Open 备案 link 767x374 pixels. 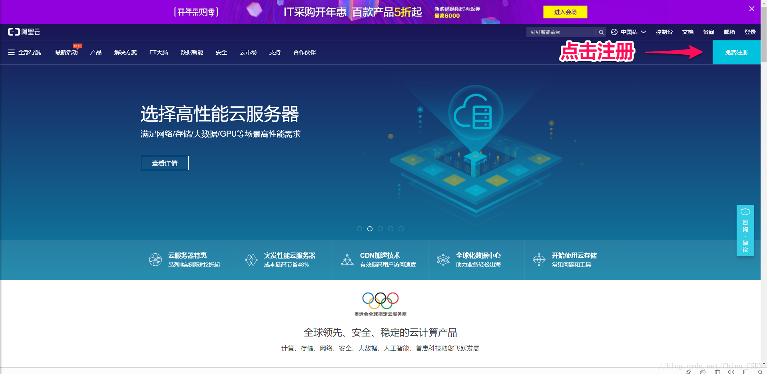click(x=709, y=32)
